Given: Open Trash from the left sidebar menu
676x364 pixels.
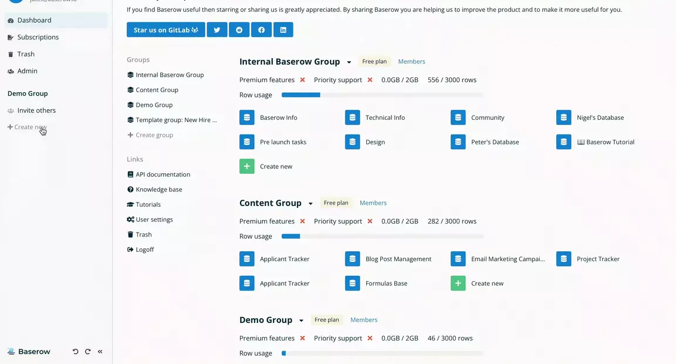Looking at the screenshot, I should click(x=26, y=54).
